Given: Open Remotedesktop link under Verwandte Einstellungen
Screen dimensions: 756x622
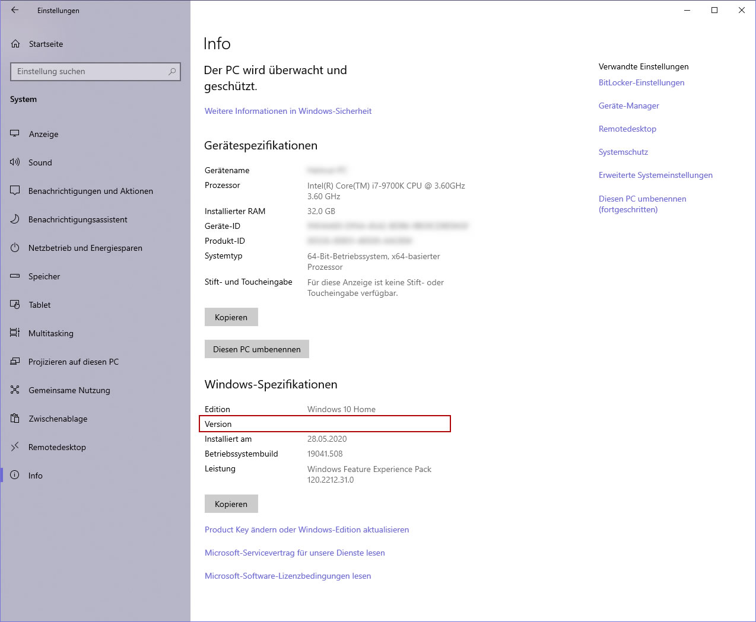Looking at the screenshot, I should point(627,129).
